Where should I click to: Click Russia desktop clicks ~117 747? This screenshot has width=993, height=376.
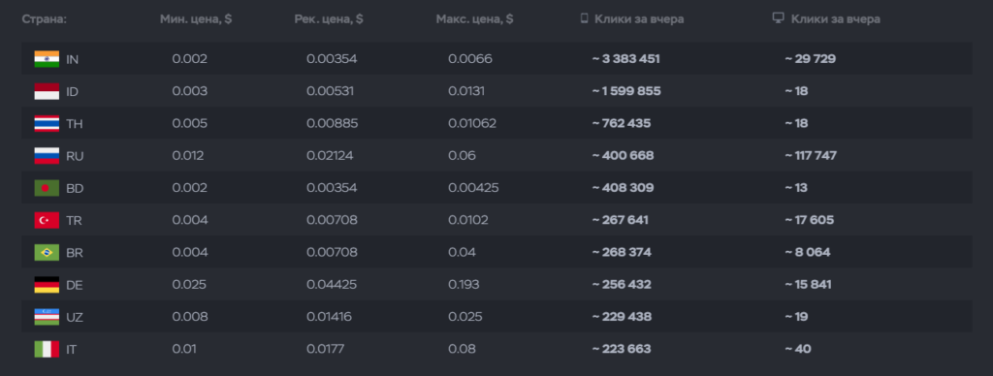click(810, 156)
